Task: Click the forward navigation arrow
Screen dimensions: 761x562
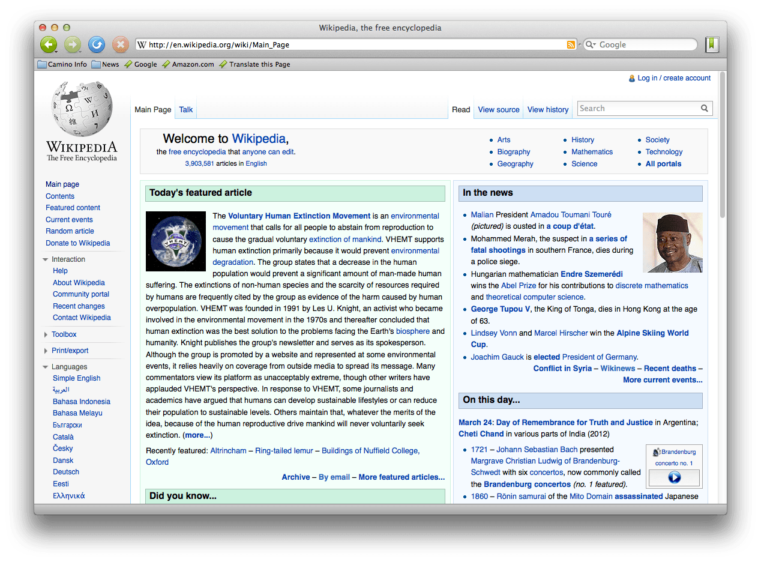Action: 72,44
